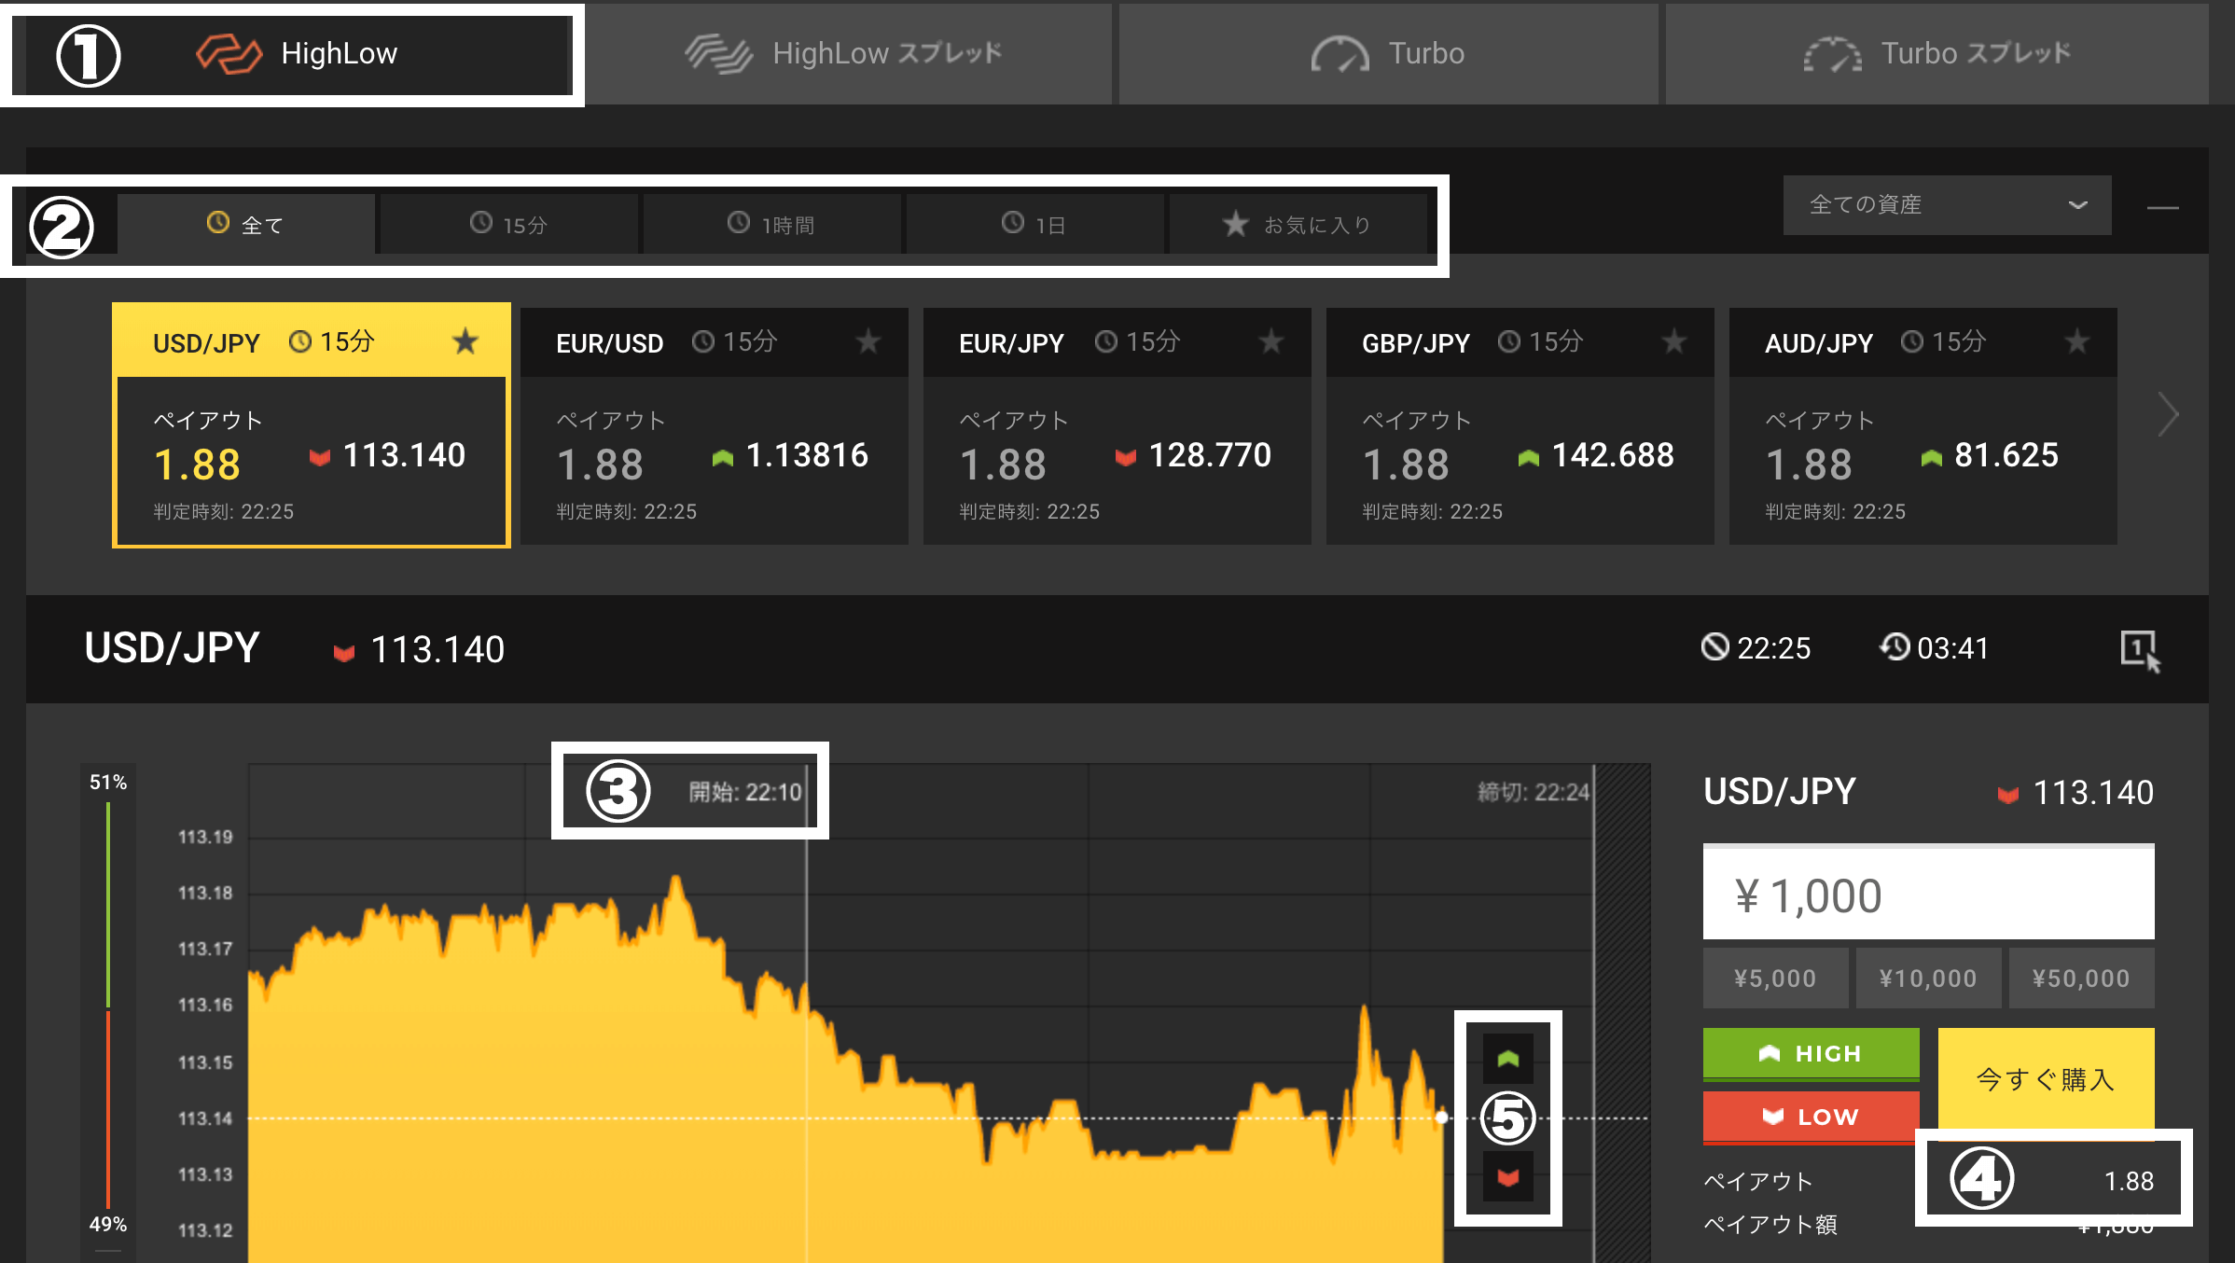Collapse the asset panel with minus icon
Viewport: 2235px width, 1263px height.
tap(2162, 207)
